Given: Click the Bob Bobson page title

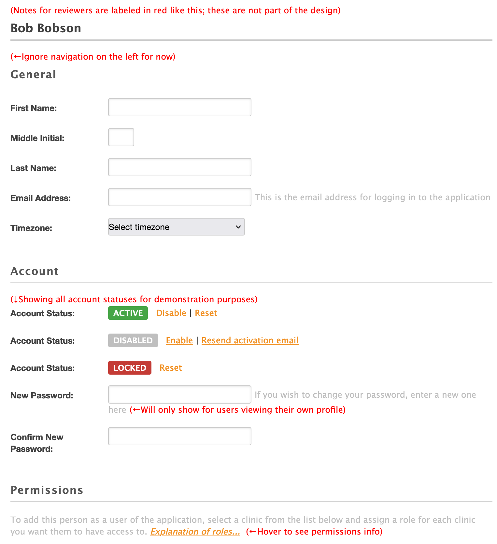Looking at the screenshot, I should 46,28.
